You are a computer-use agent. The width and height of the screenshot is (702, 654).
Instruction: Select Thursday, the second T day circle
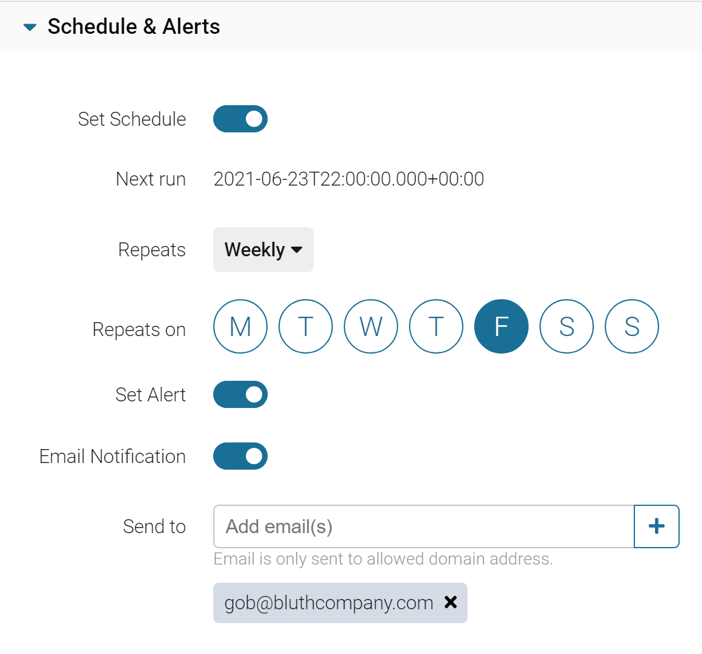436,326
